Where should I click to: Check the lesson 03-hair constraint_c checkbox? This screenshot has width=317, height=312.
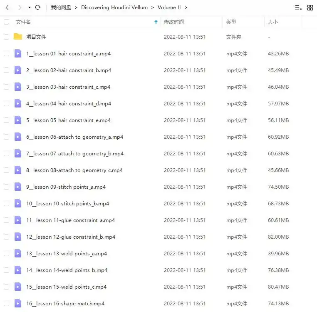(7, 87)
